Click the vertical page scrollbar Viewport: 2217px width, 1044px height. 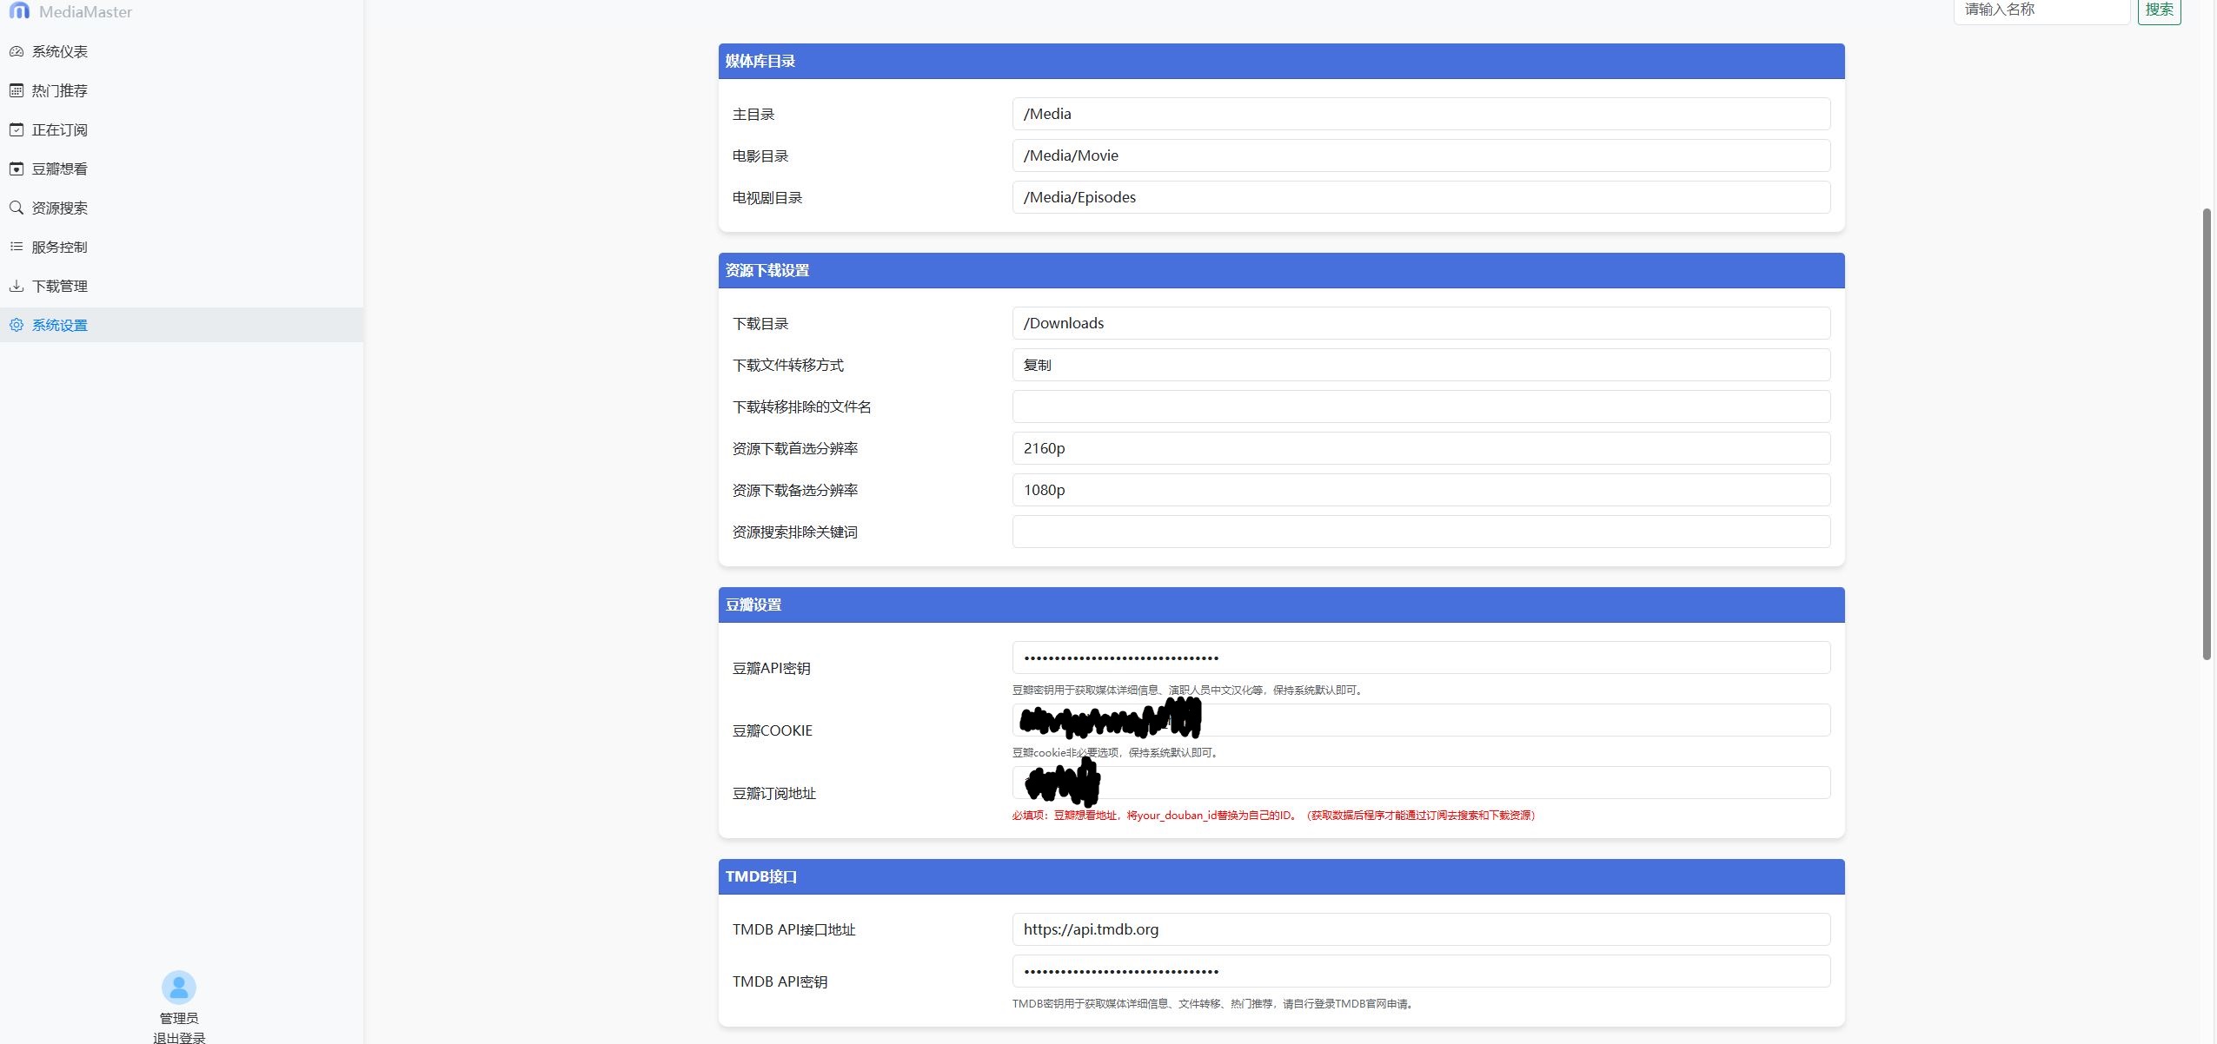2206,434
